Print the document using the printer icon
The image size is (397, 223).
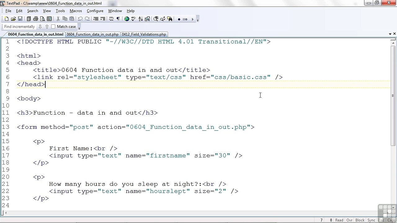click(36, 19)
